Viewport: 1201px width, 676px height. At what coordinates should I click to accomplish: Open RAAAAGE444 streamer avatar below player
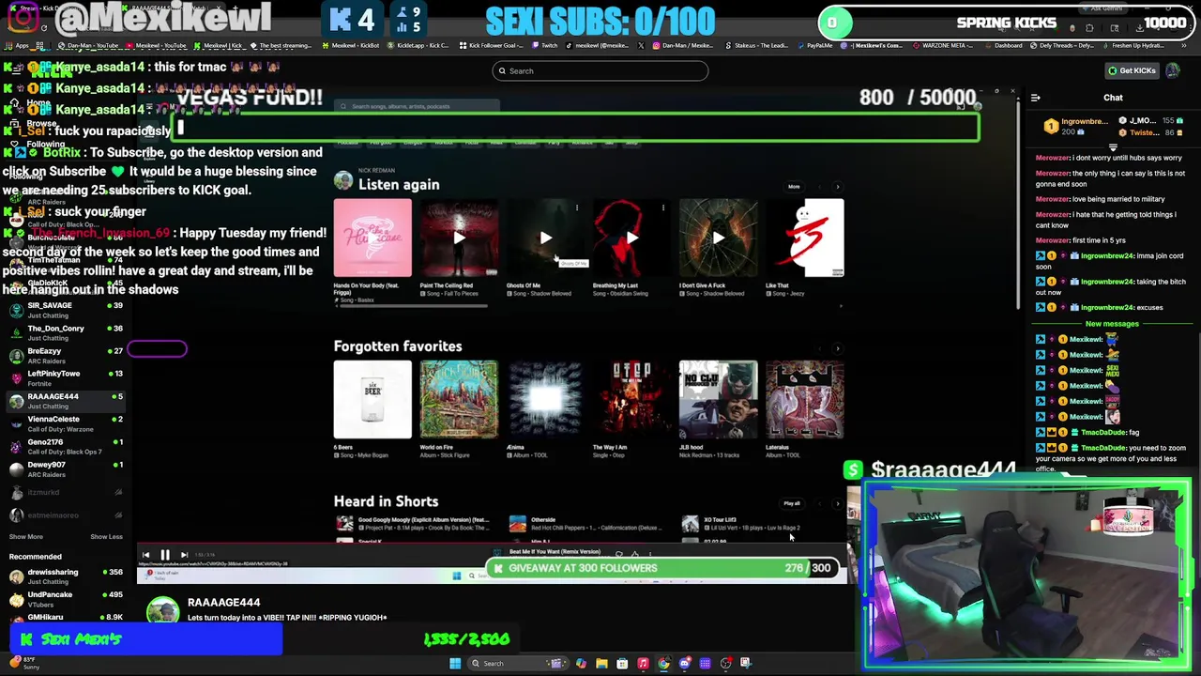[x=162, y=610]
